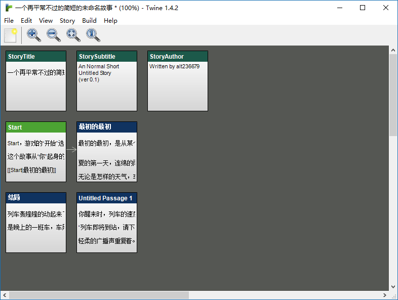Maximize the Twine window
This screenshot has width=398, height=300.
coord(363,8)
